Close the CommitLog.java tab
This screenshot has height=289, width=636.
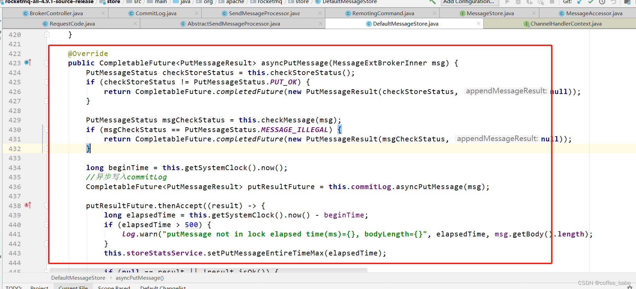[197, 13]
